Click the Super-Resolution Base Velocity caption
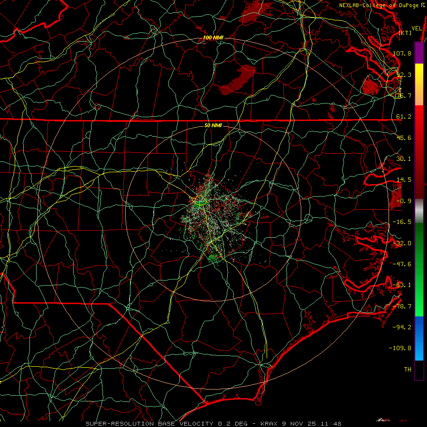This screenshot has height=427, width=427. (x=213, y=424)
